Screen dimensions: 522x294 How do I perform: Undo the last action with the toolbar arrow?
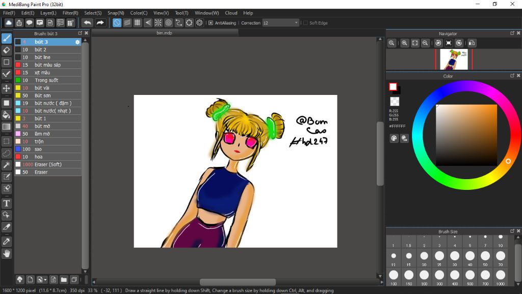point(88,22)
